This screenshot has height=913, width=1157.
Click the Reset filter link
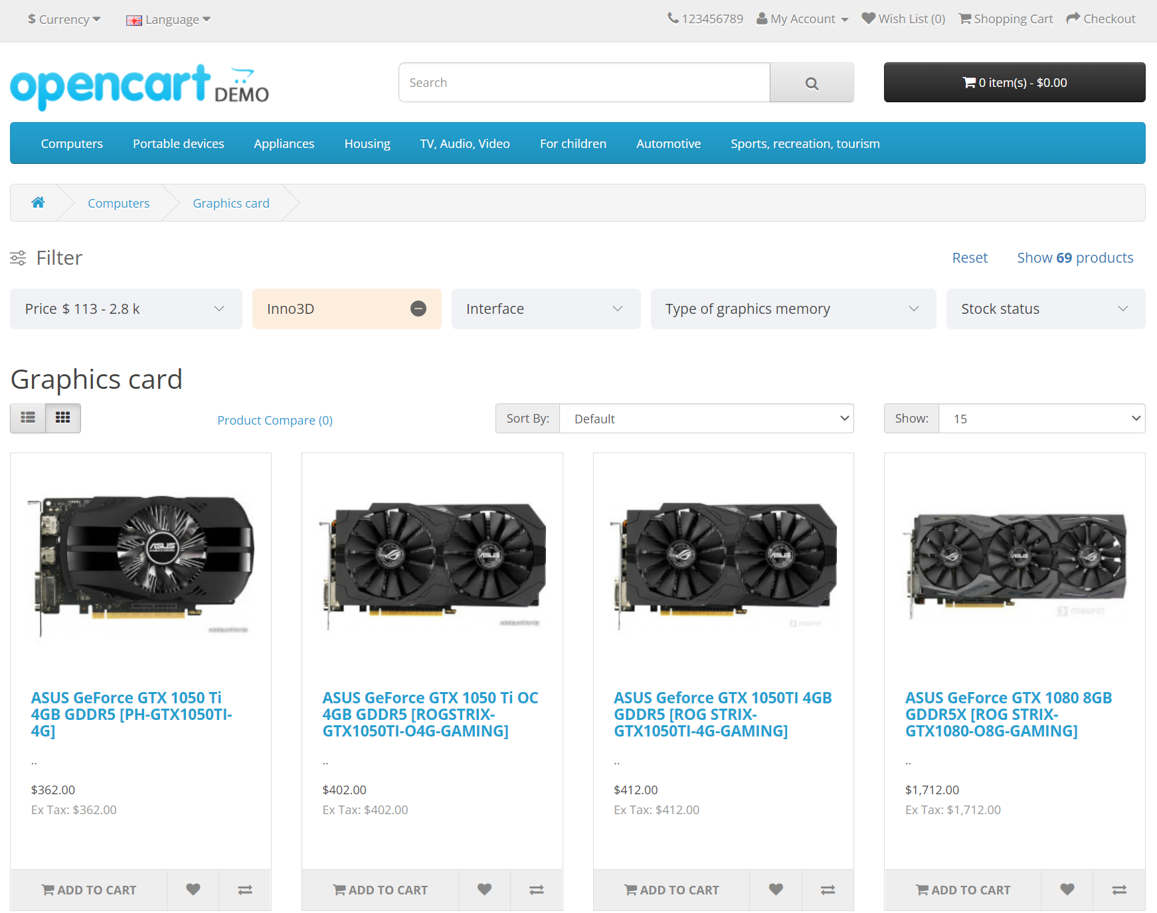(969, 257)
